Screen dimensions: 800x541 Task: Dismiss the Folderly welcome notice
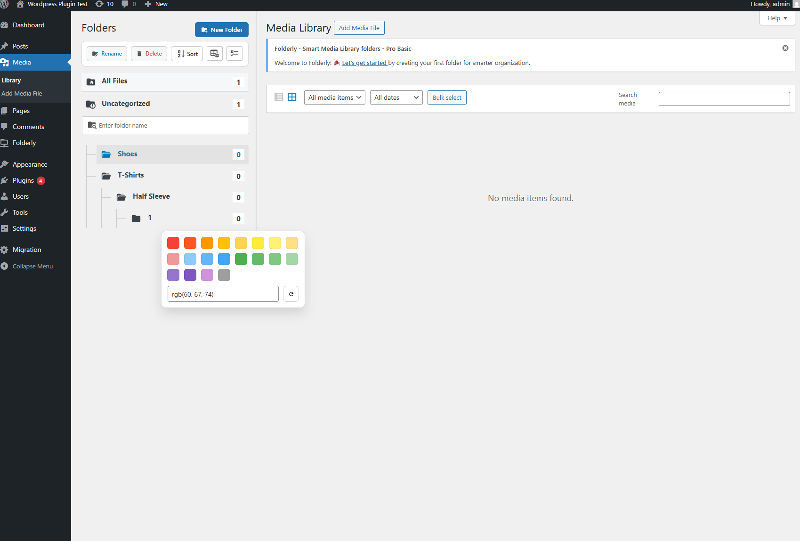click(785, 48)
